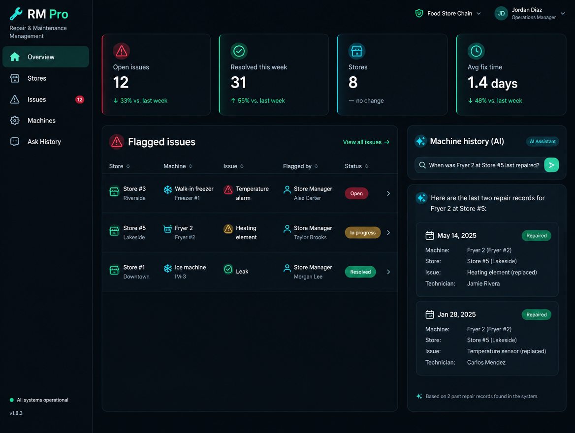575x433 pixels.
Task: Click the Food Store Chain shield icon
Action: coord(419,14)
